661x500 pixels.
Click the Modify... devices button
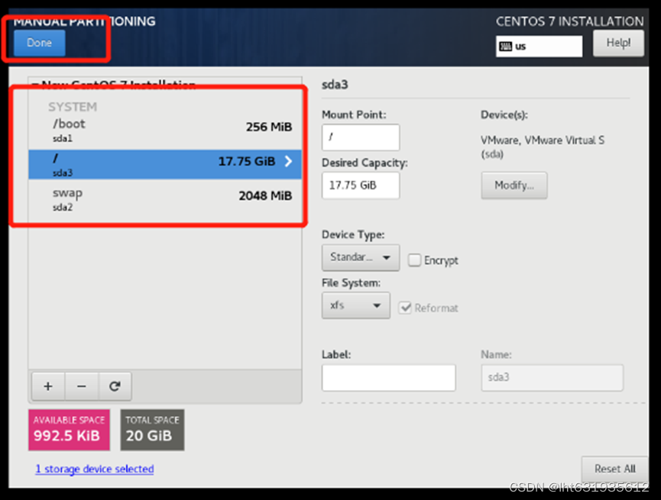514,185
